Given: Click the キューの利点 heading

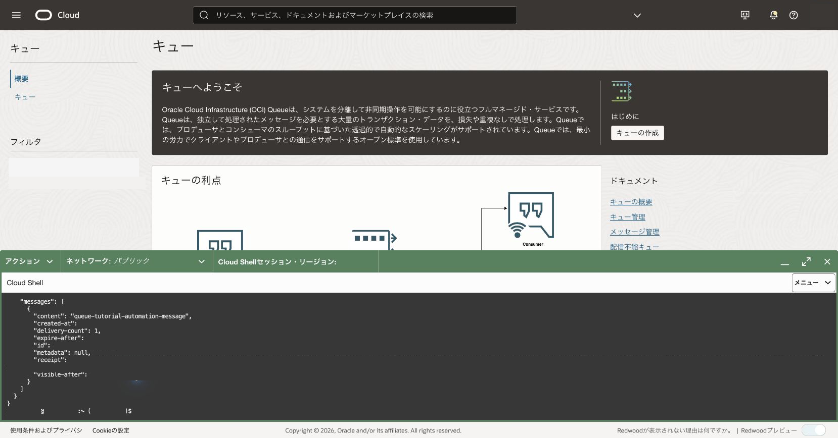Looking at the screenshot, I should [191, 180].
